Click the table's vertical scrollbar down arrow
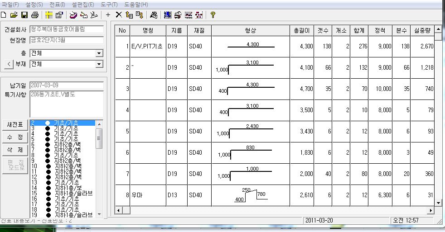 pos(439,203)
